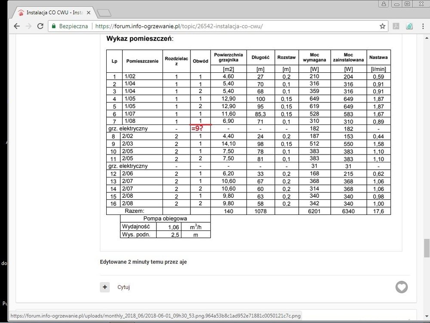This screenshot has width=430, height=323.
Task: Bookmark this page with the star icon
Action: (382, 26)
